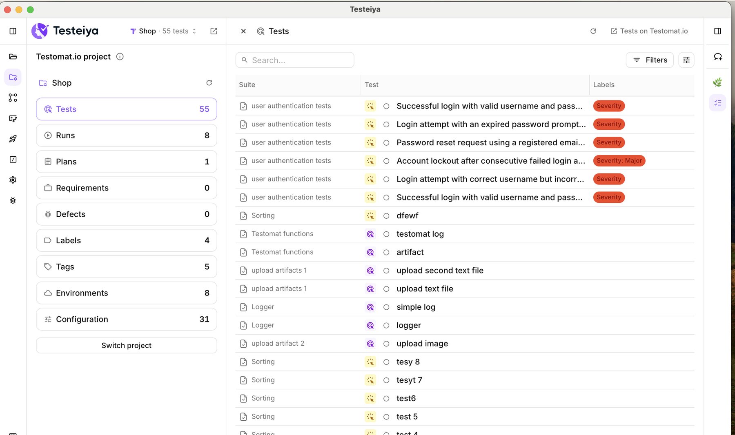This screenshot has height=435, width=735.
Task: Open the Defects section
Action: [x=127, y=214]
